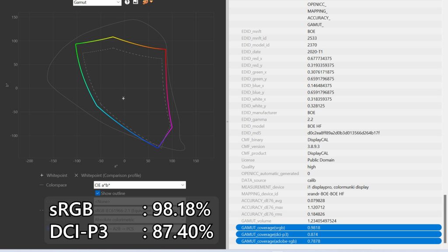
Task: Click the EDID_md5 hash value
Action: point(343,133)
